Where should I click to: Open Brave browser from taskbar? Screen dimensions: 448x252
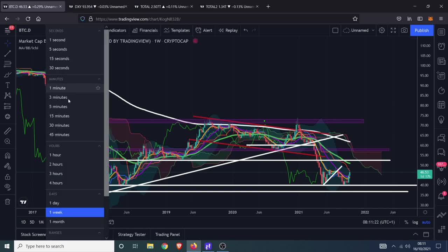pos(179,246)
